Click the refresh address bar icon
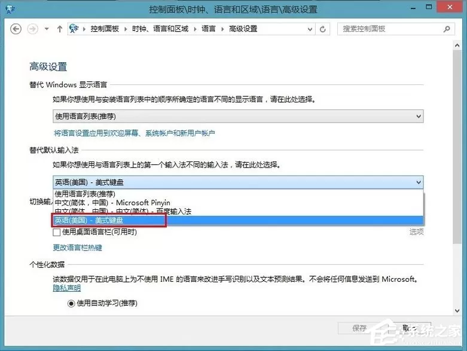The height and width of the screenshot is (351, 467). (322, 29)
